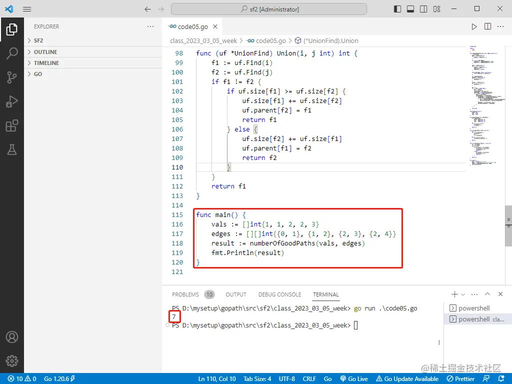
Task: Open the Manage gear icon
Action: pyautogui.click(x=12, y=361)
